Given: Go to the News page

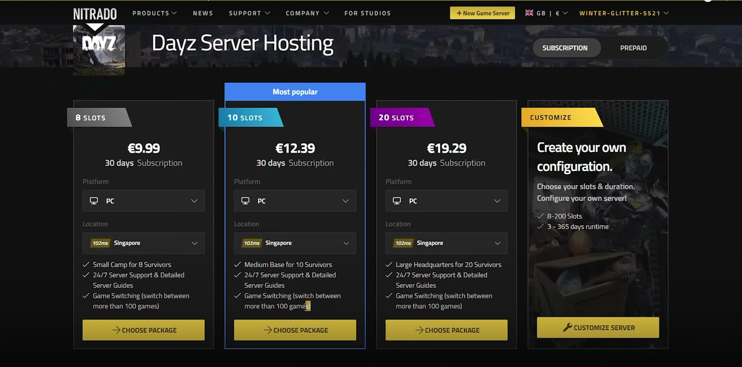Looking at the screenshot, I should tap(203, 13).
